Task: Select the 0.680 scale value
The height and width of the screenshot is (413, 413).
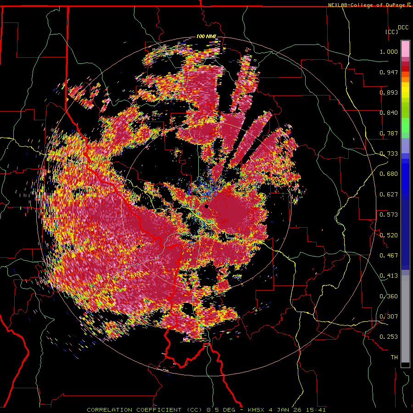Action: point(389,174)
